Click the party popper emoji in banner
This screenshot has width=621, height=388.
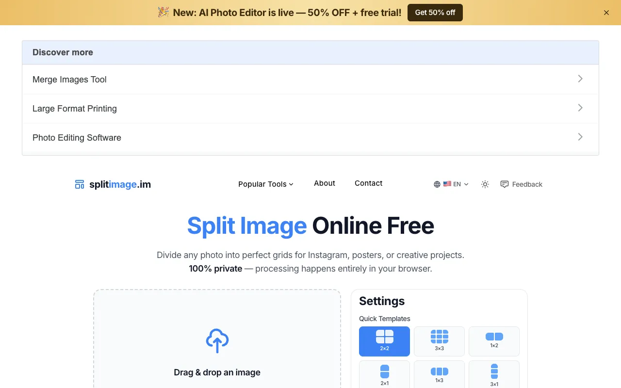pyautogui.click(x=163, y=13)
